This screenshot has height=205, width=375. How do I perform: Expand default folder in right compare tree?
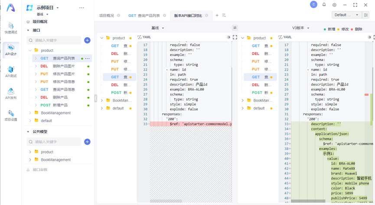[242, 108]
